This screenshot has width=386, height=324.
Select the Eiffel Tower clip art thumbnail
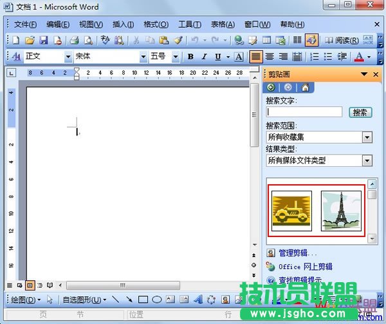tap(340, 211)
